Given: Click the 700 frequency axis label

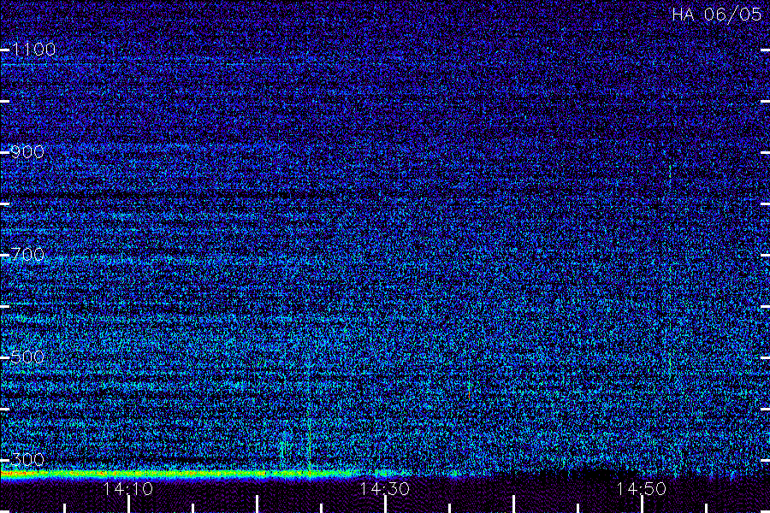Looking at the screenshot, I should (27, 254).
